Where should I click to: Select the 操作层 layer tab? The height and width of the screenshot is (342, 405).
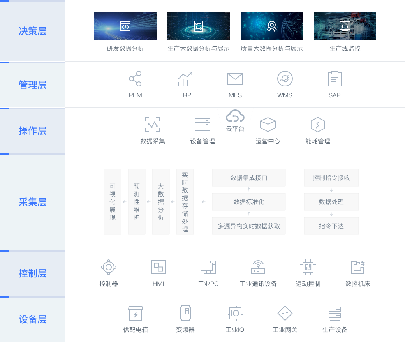[33, 131]
